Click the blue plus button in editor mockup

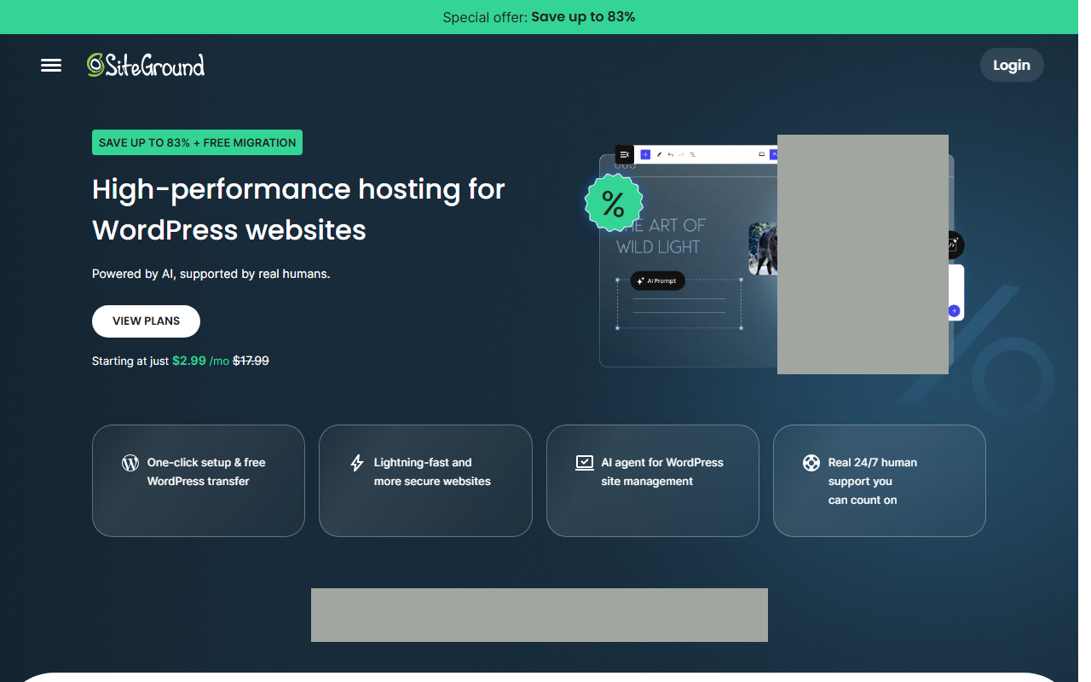click(645, 154)
